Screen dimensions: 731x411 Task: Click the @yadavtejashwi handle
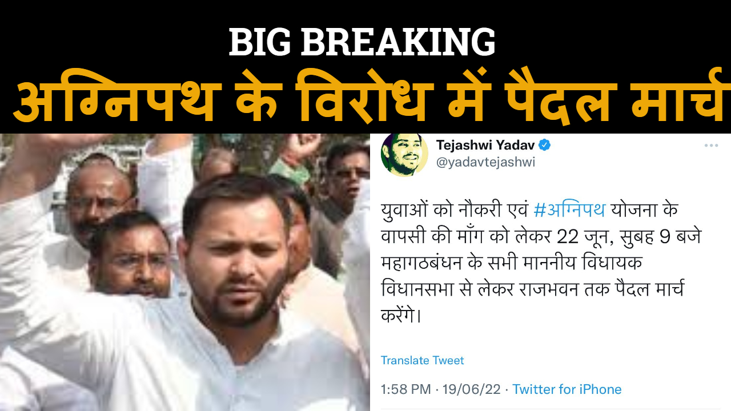(485, 163)
